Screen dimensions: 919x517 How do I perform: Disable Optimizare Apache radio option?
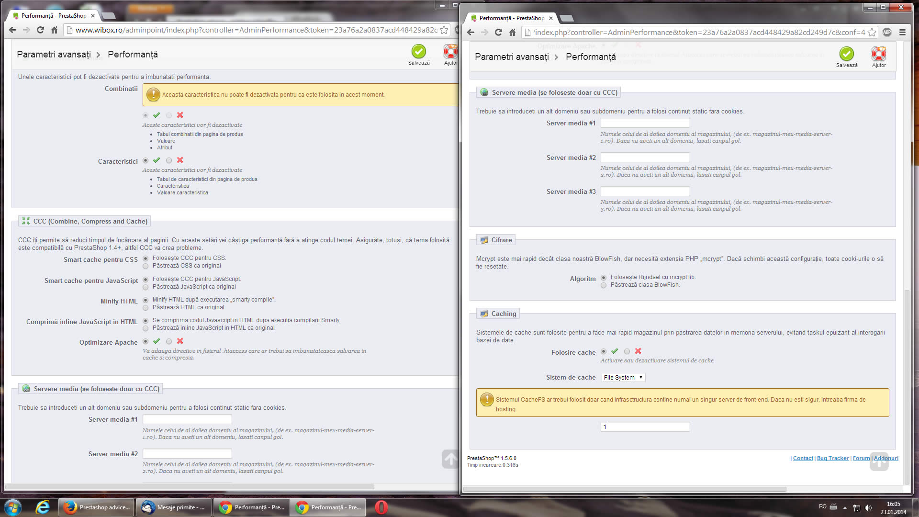[169, 341]
